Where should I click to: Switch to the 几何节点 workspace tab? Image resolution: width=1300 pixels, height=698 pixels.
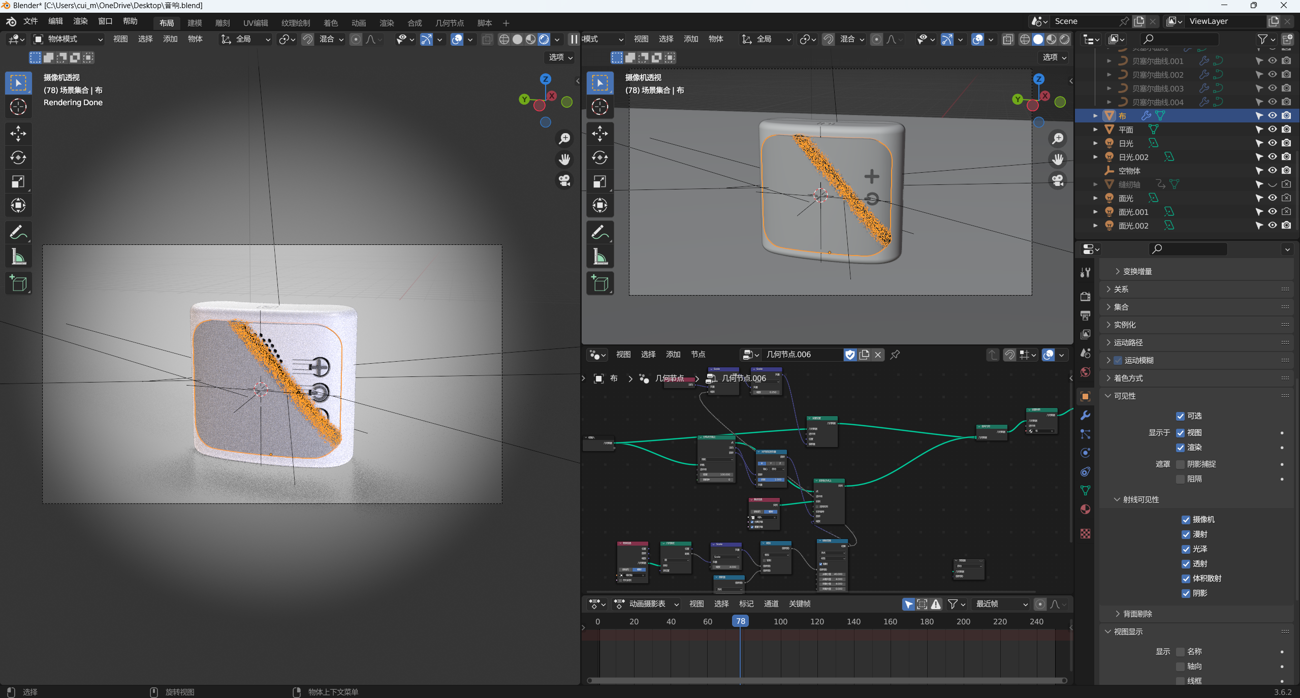[450, 23]
